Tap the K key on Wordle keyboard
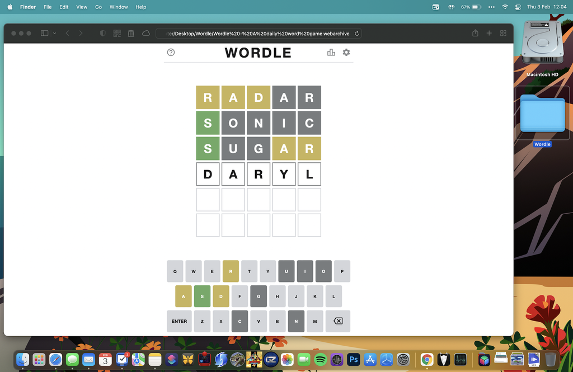 [x=315, y=296]
